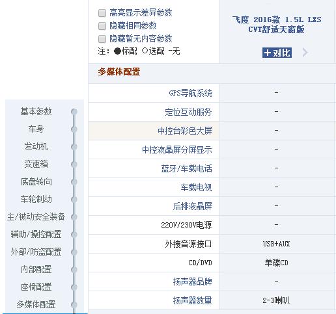
Task: Click the 220V/230V电源 row label
Action: tap(186, 225)
